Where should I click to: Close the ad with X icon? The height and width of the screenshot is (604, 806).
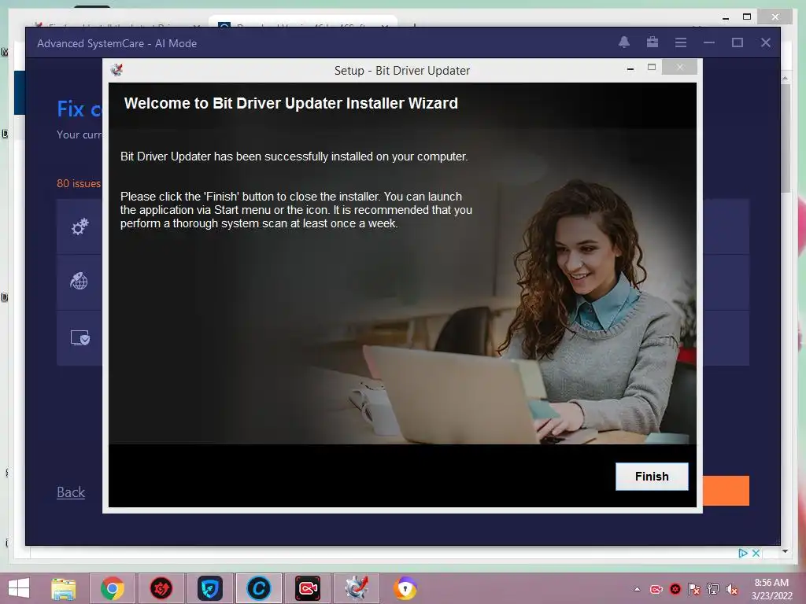[756, 553]
